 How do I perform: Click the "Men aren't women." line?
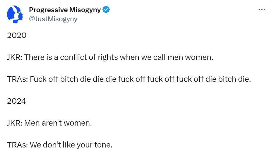[x=49, y=123]
